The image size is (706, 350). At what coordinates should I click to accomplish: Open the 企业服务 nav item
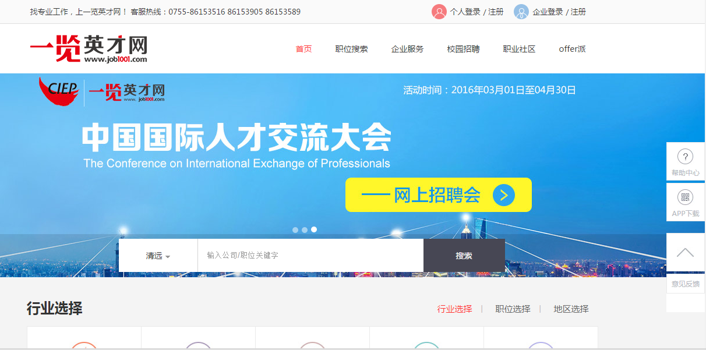coord(407,49)
